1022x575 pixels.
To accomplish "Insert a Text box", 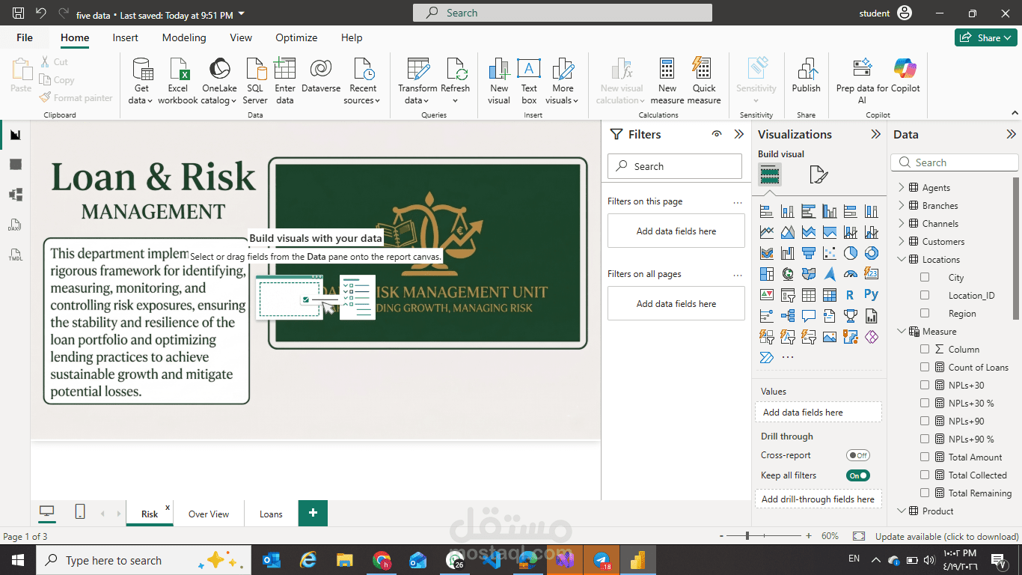I will [529, 81].
